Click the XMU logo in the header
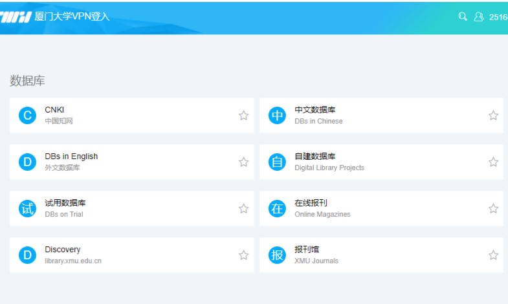508x304 pixels. [16, 17]
